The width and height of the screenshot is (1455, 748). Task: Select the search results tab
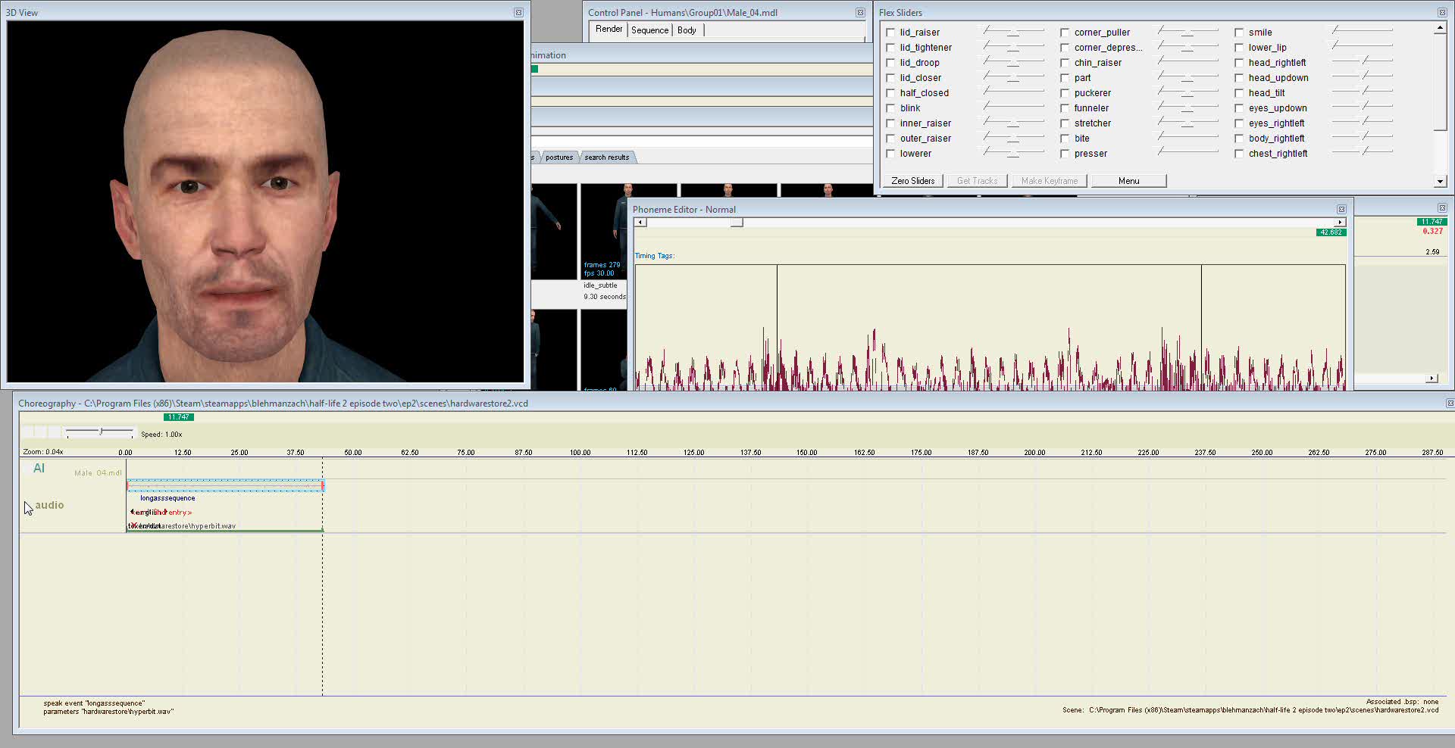(607, 157)
